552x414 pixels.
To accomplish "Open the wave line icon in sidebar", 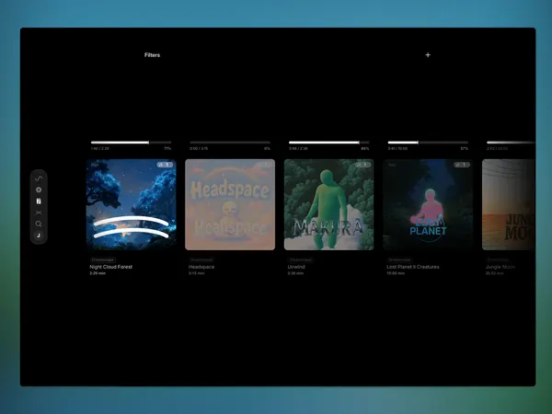I will point(39,178).
